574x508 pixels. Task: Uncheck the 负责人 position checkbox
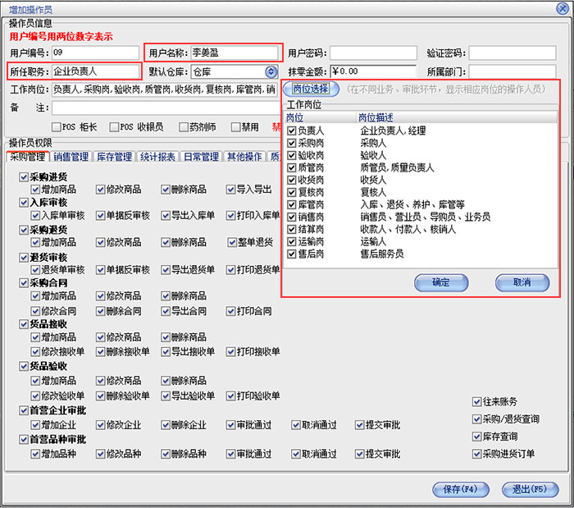(292, 131)
